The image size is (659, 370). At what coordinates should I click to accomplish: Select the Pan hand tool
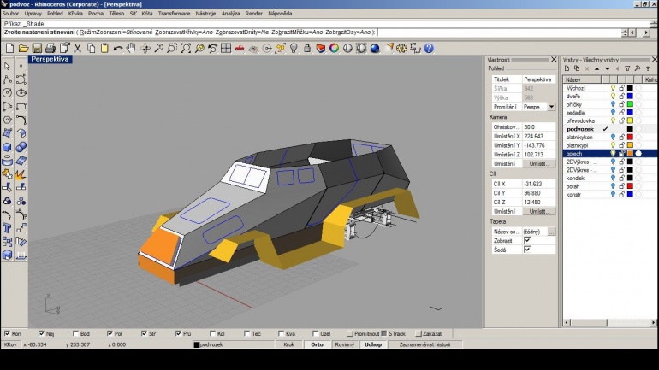click(x=131, y=48)
